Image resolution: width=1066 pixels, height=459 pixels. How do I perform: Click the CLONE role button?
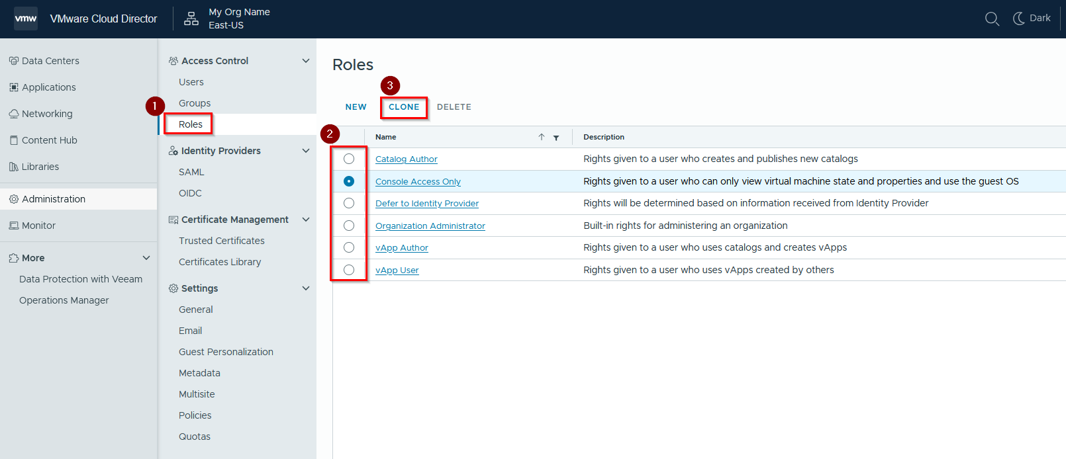pyautogui.click(x=404, y=107)
